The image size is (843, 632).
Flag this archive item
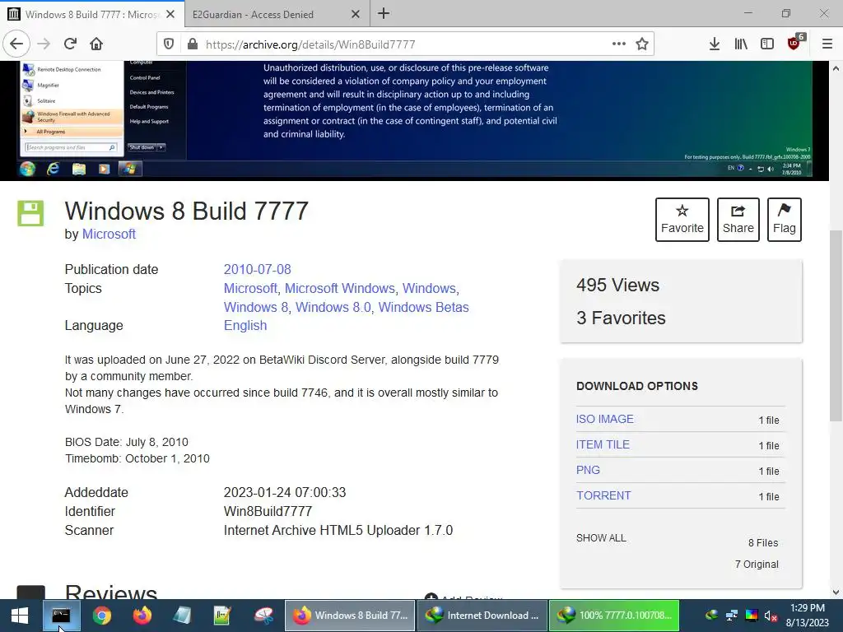tap(785, 219)
